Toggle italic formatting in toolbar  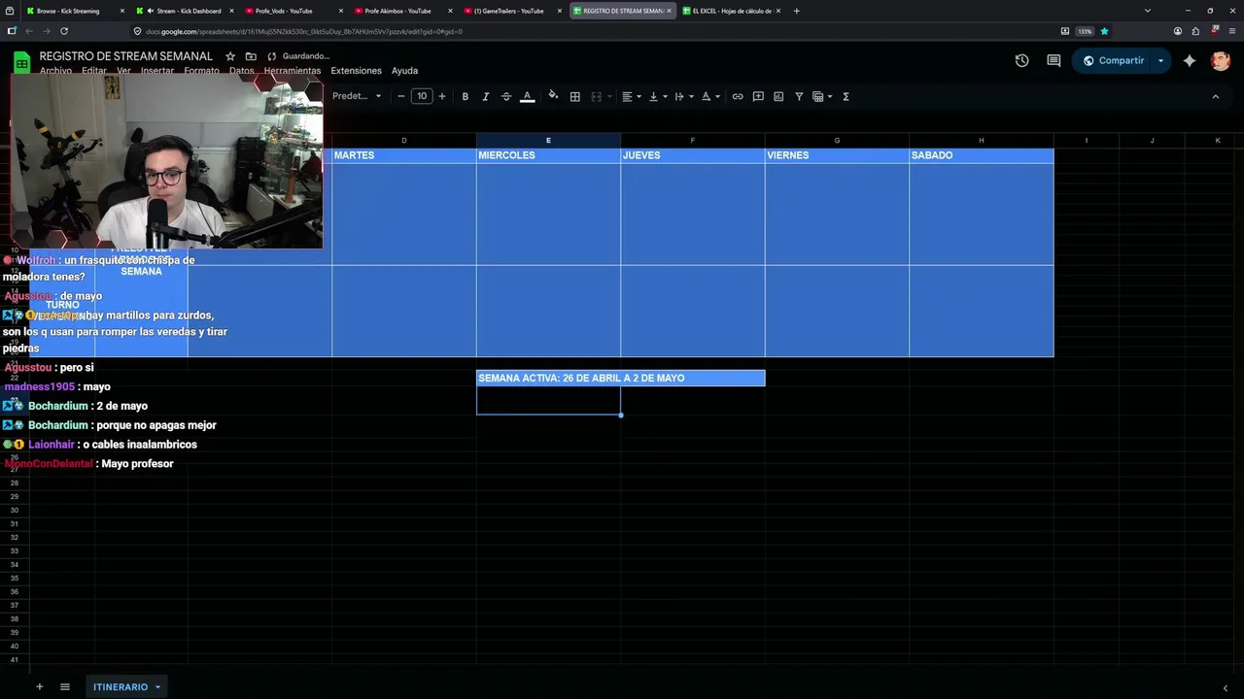pyautogui.click(x=486, y=96)
